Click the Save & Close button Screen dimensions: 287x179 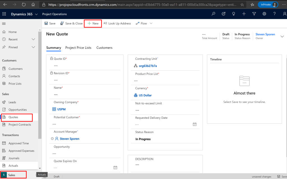pos(71,24)
